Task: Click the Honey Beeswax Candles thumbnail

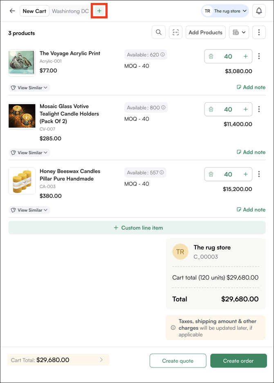Action: [22, 180]
